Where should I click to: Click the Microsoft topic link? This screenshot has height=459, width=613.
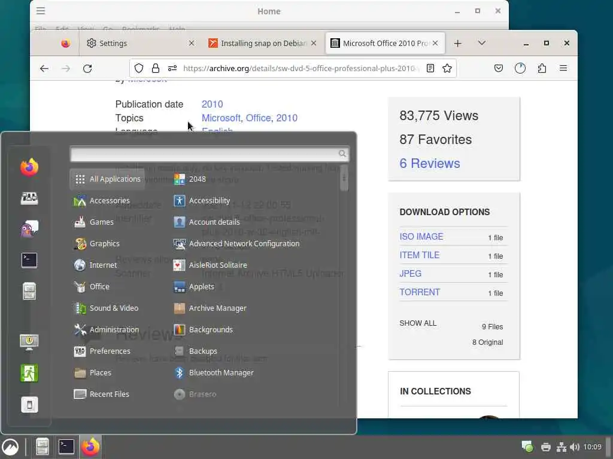click(221, 118)
